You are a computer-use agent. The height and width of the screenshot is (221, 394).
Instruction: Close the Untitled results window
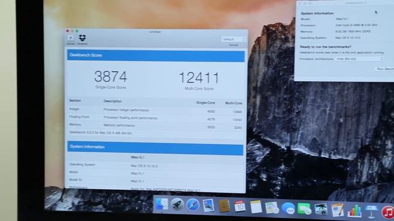coord(67,31)
